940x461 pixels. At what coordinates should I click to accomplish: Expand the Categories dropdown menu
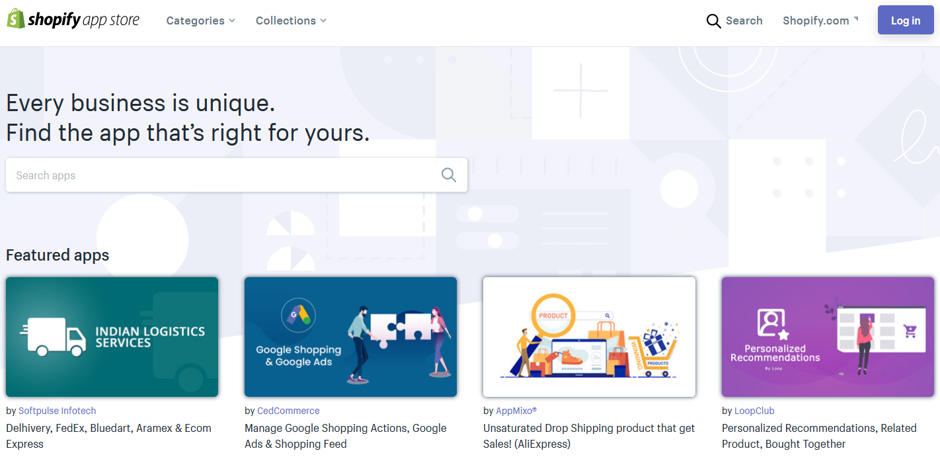pyautogui.click(x=200, y=21)
